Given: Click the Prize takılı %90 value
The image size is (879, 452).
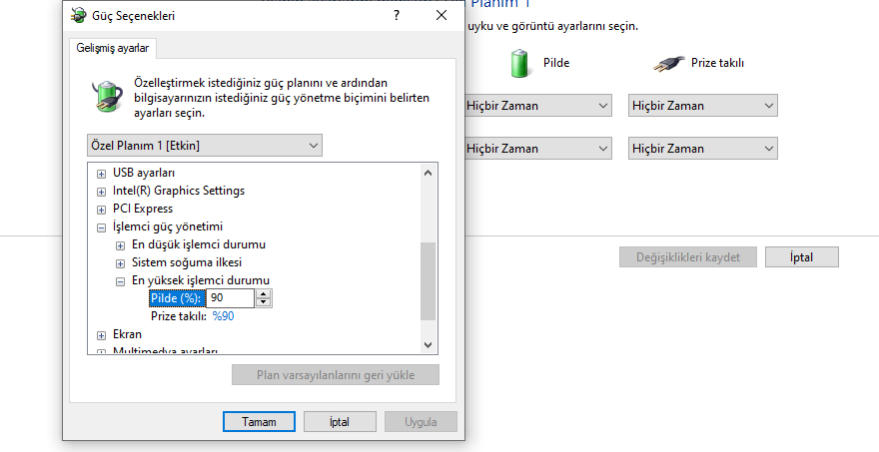Looking at the screenshot, I should [223, 316].
